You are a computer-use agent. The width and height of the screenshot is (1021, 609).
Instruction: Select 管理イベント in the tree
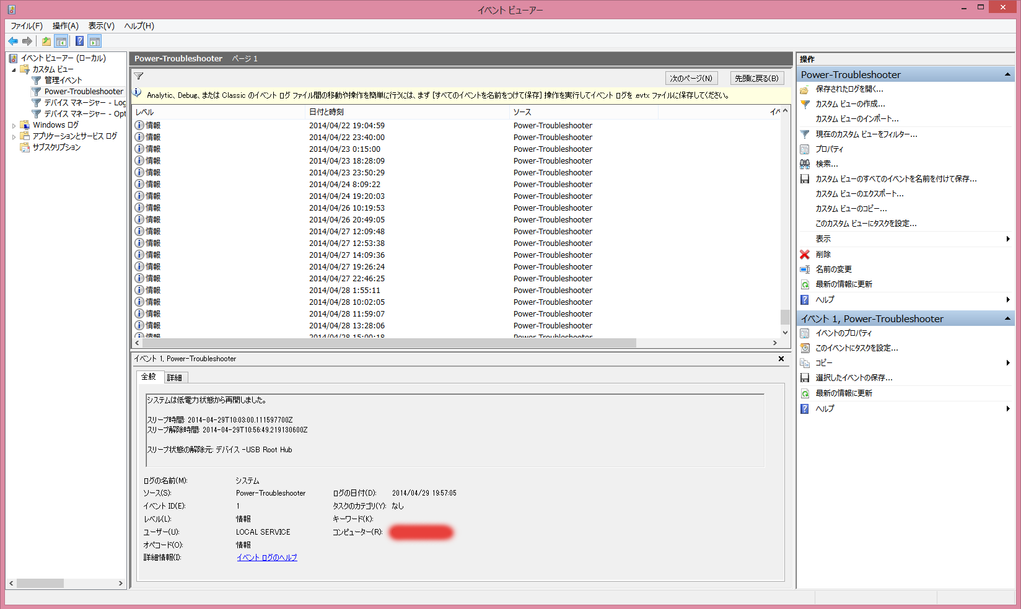coord(63,81)
